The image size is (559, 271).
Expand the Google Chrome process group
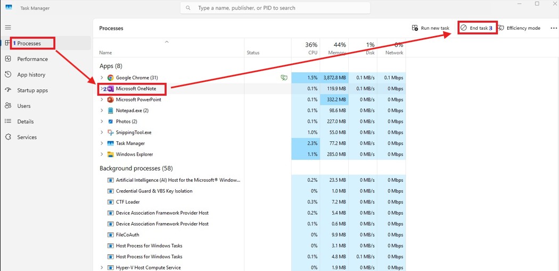[102, 78]
